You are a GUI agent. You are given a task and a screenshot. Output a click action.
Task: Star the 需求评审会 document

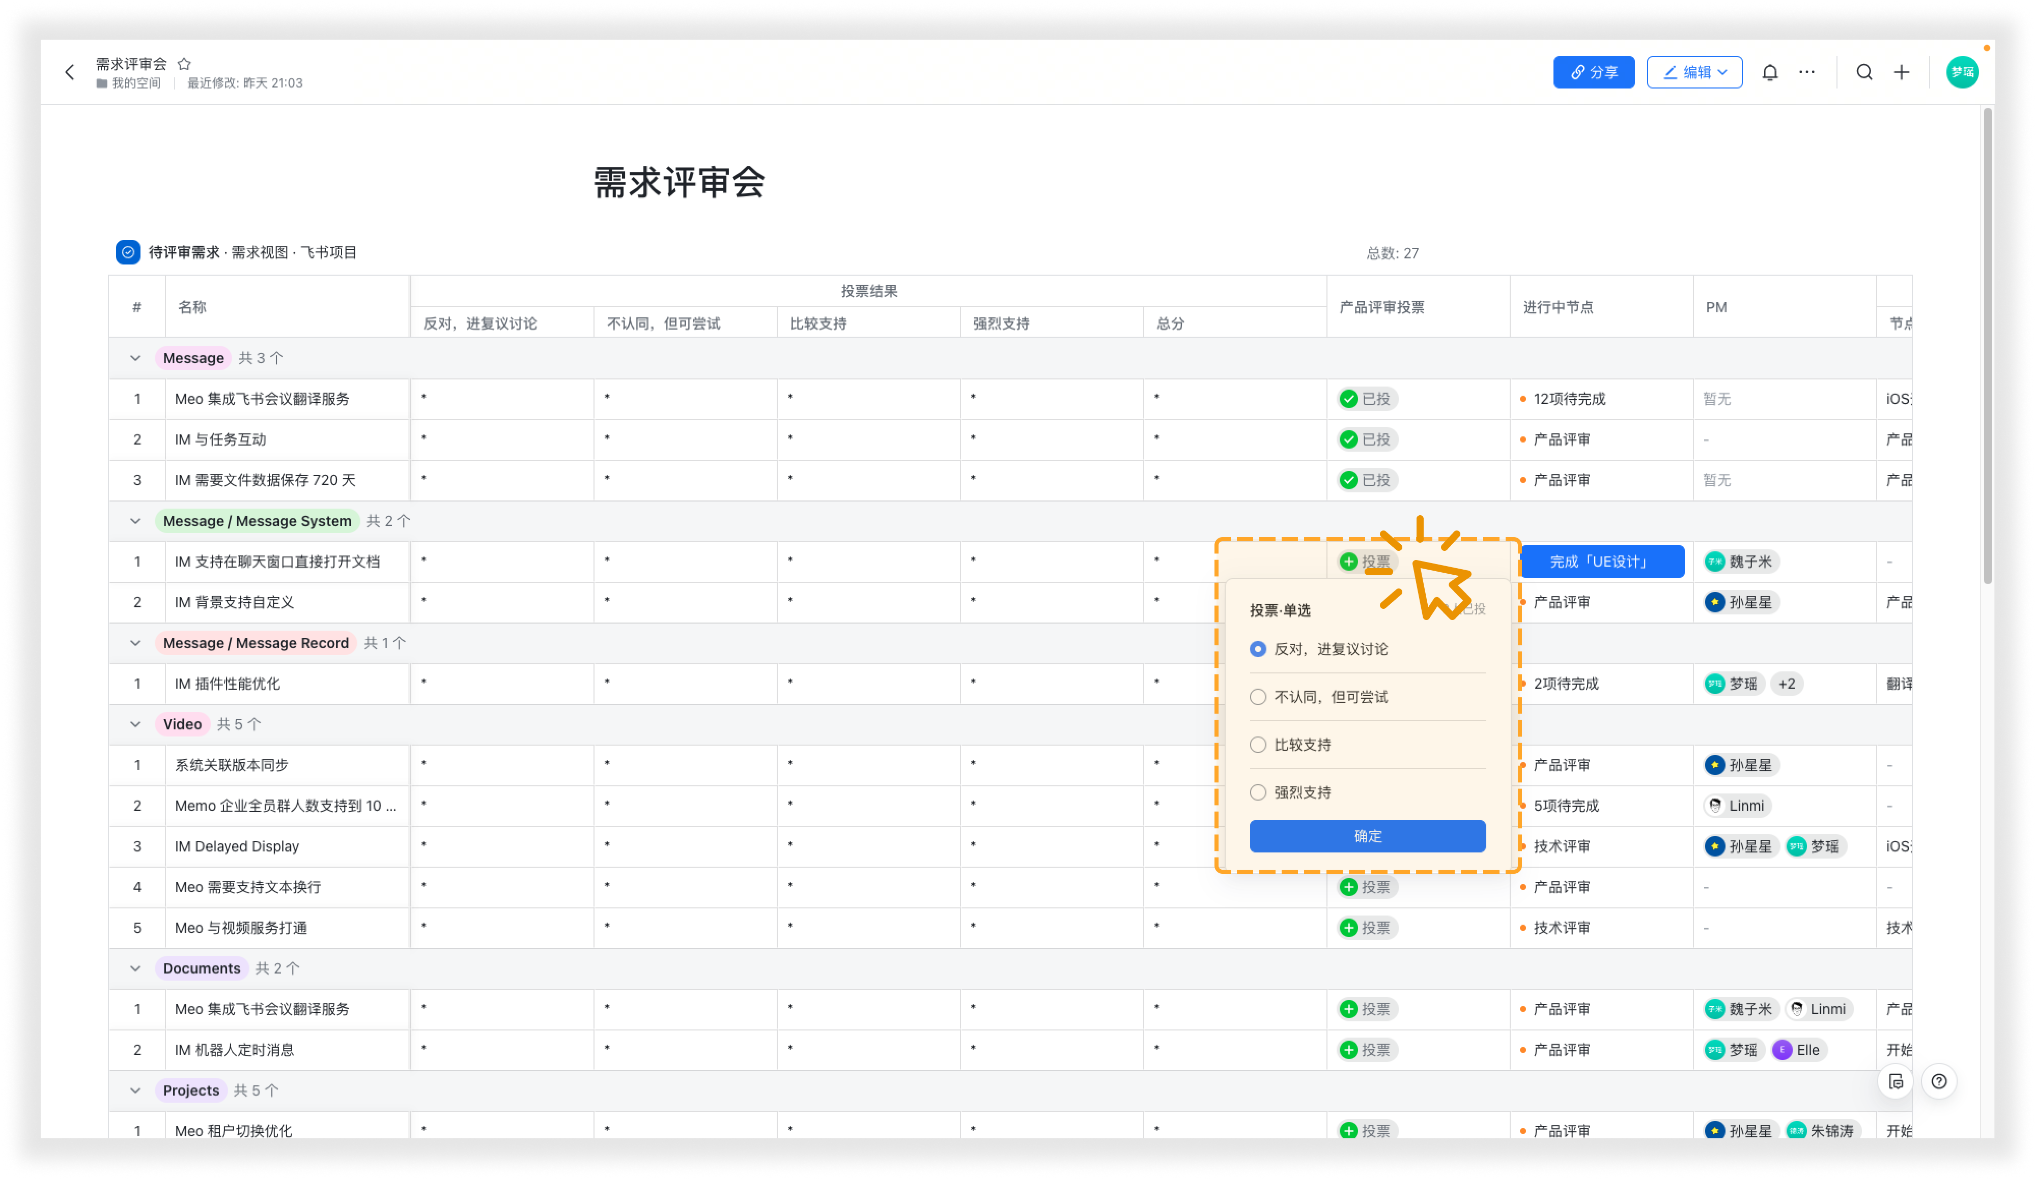click(184, 64)
